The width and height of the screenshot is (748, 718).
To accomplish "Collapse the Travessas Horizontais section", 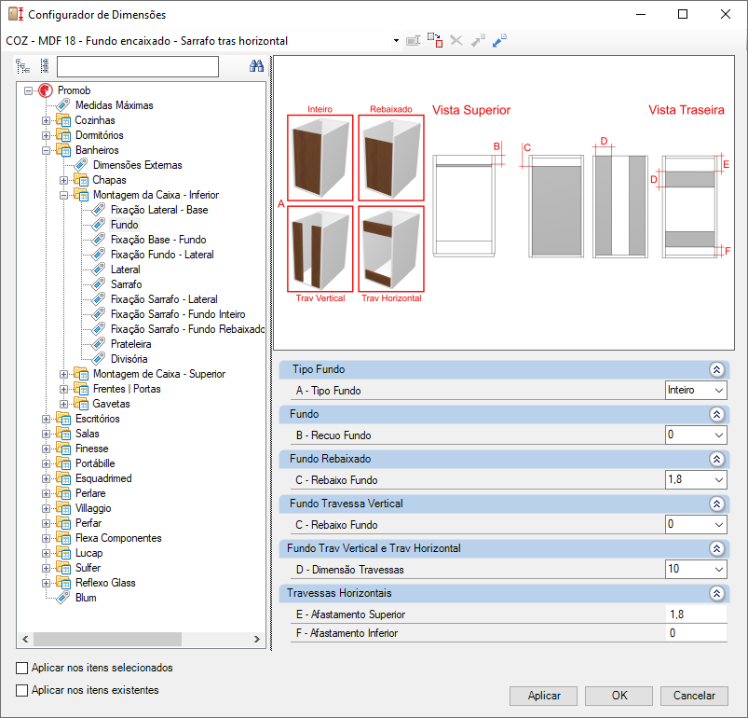I will pyautogui.click(x=716, y=593).
